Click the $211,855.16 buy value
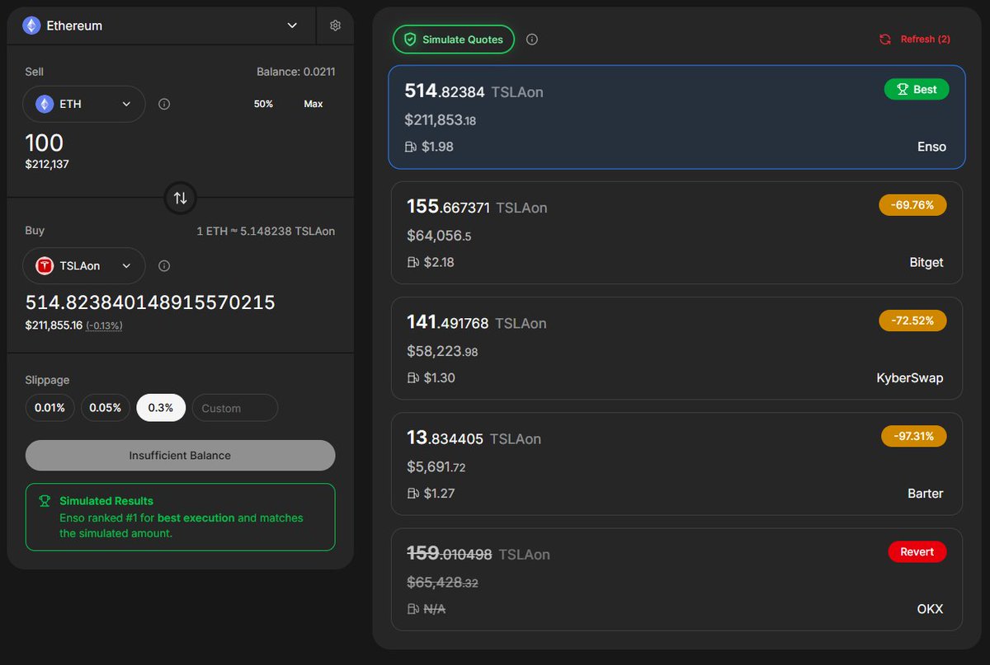This screenshot has height=665, width=990. pyautogui.click(x=54, y=325)
